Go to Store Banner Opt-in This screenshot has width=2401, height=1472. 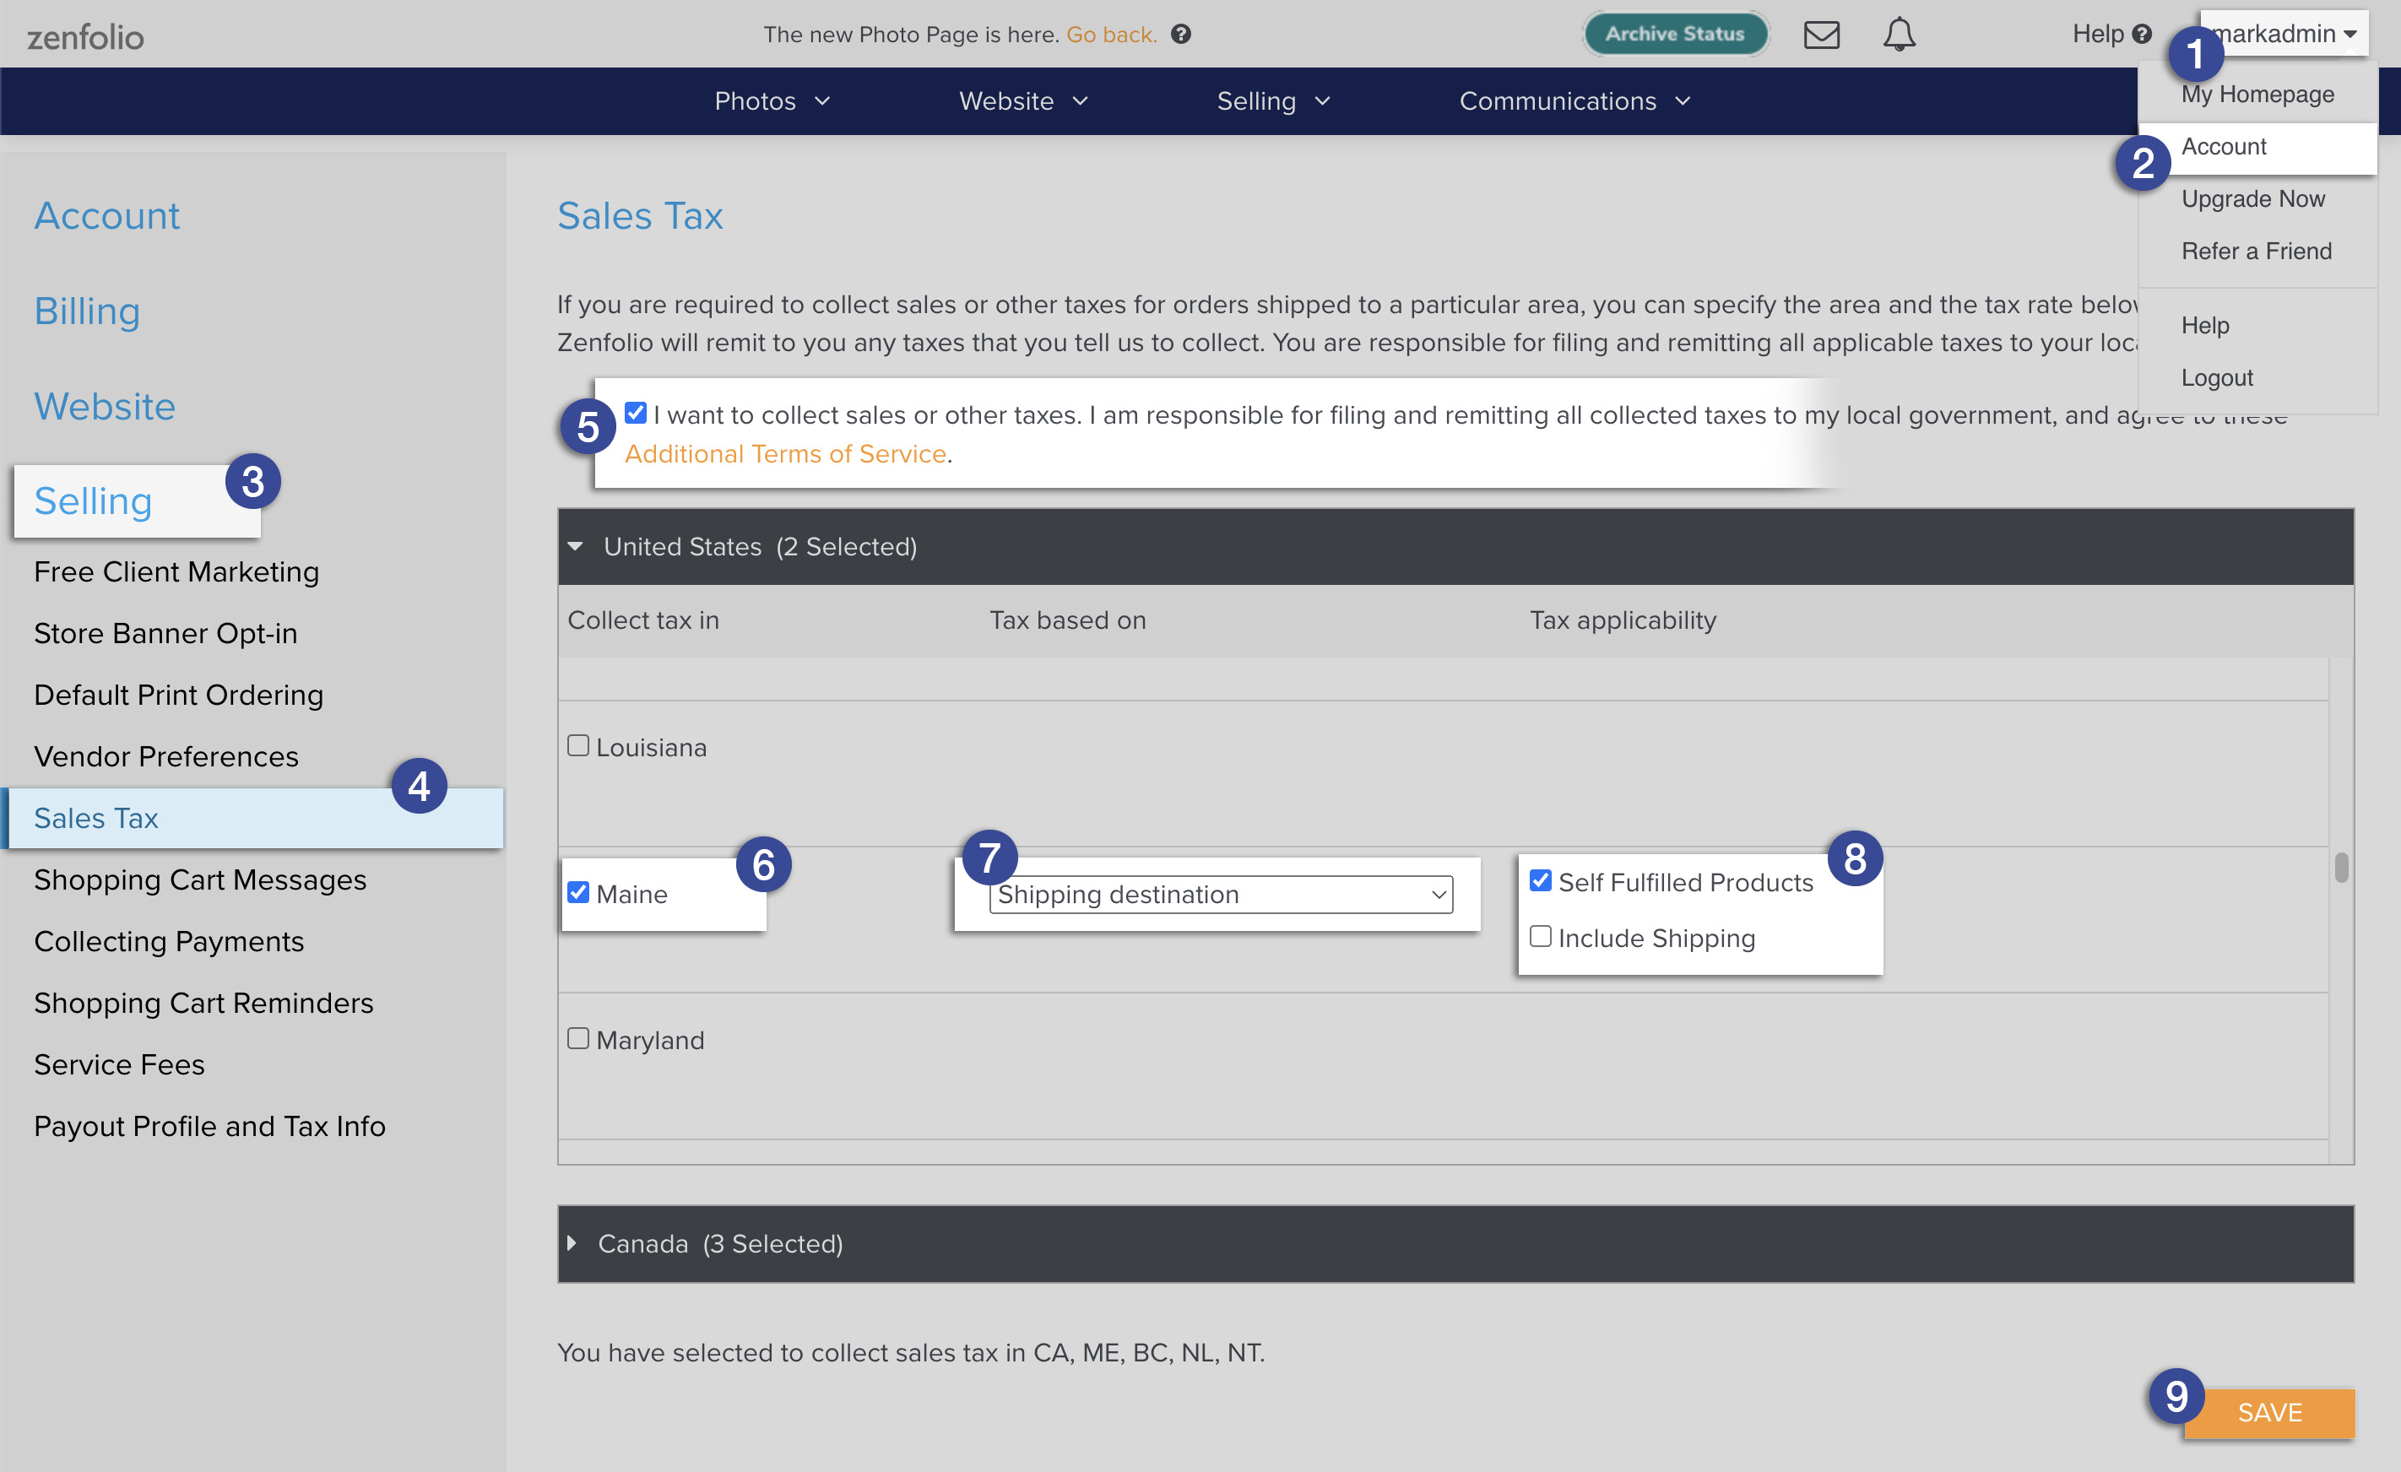click(x=165, y=633)
